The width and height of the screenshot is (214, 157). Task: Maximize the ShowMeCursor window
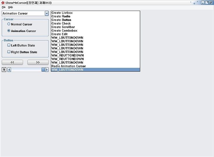click(207, 3)
